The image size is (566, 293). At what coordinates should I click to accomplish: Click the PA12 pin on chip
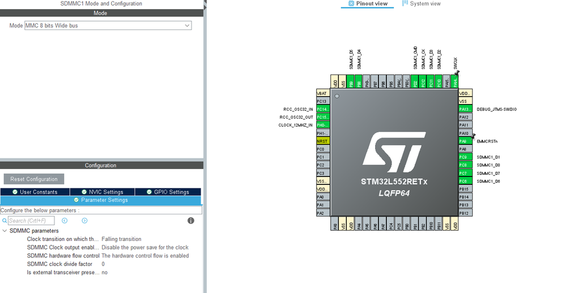point(465,117)
